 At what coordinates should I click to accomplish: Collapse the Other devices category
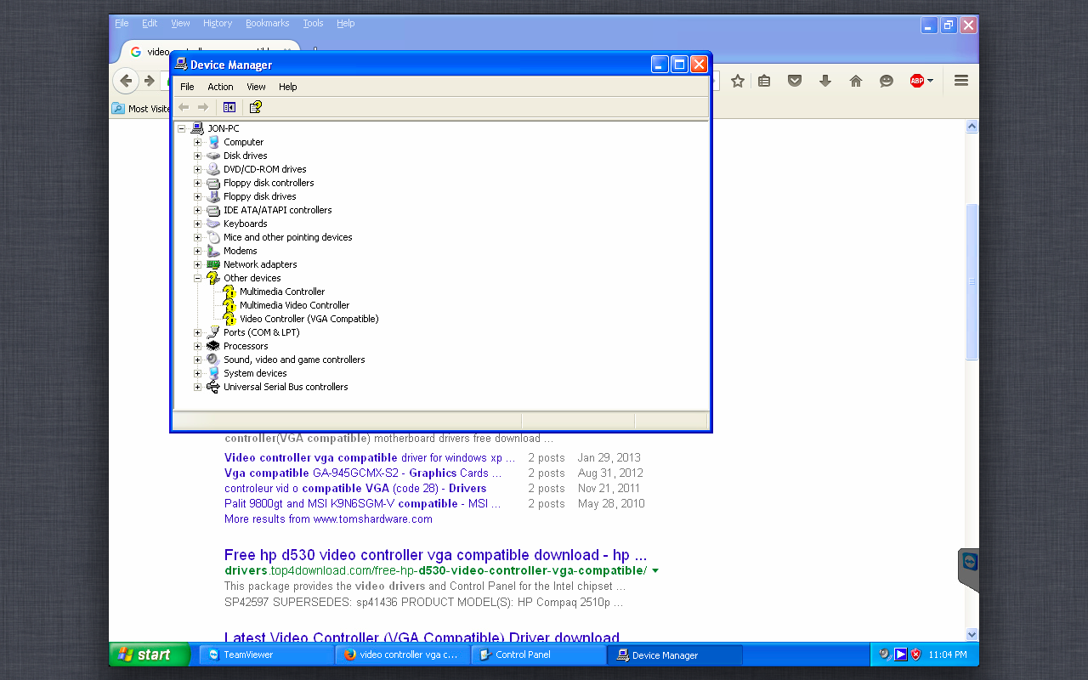[196, 278]
